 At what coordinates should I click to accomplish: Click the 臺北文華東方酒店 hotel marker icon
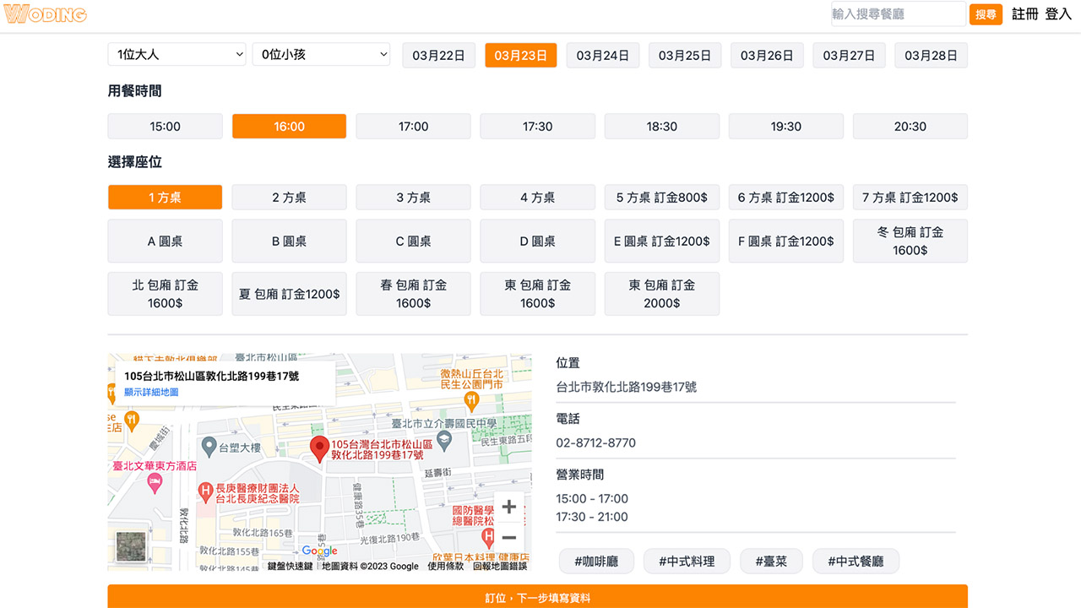point(155,482)
